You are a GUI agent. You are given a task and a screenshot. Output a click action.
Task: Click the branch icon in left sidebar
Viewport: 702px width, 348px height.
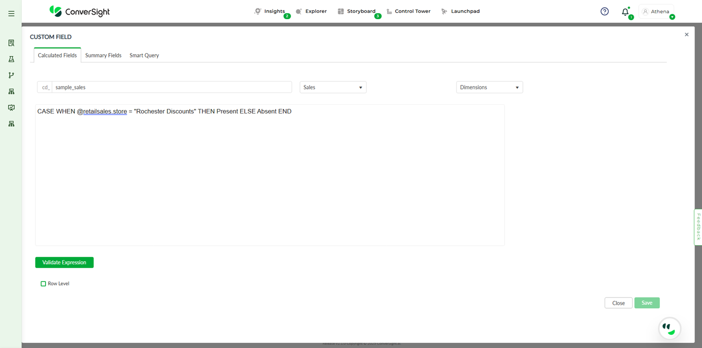[11, 75]
